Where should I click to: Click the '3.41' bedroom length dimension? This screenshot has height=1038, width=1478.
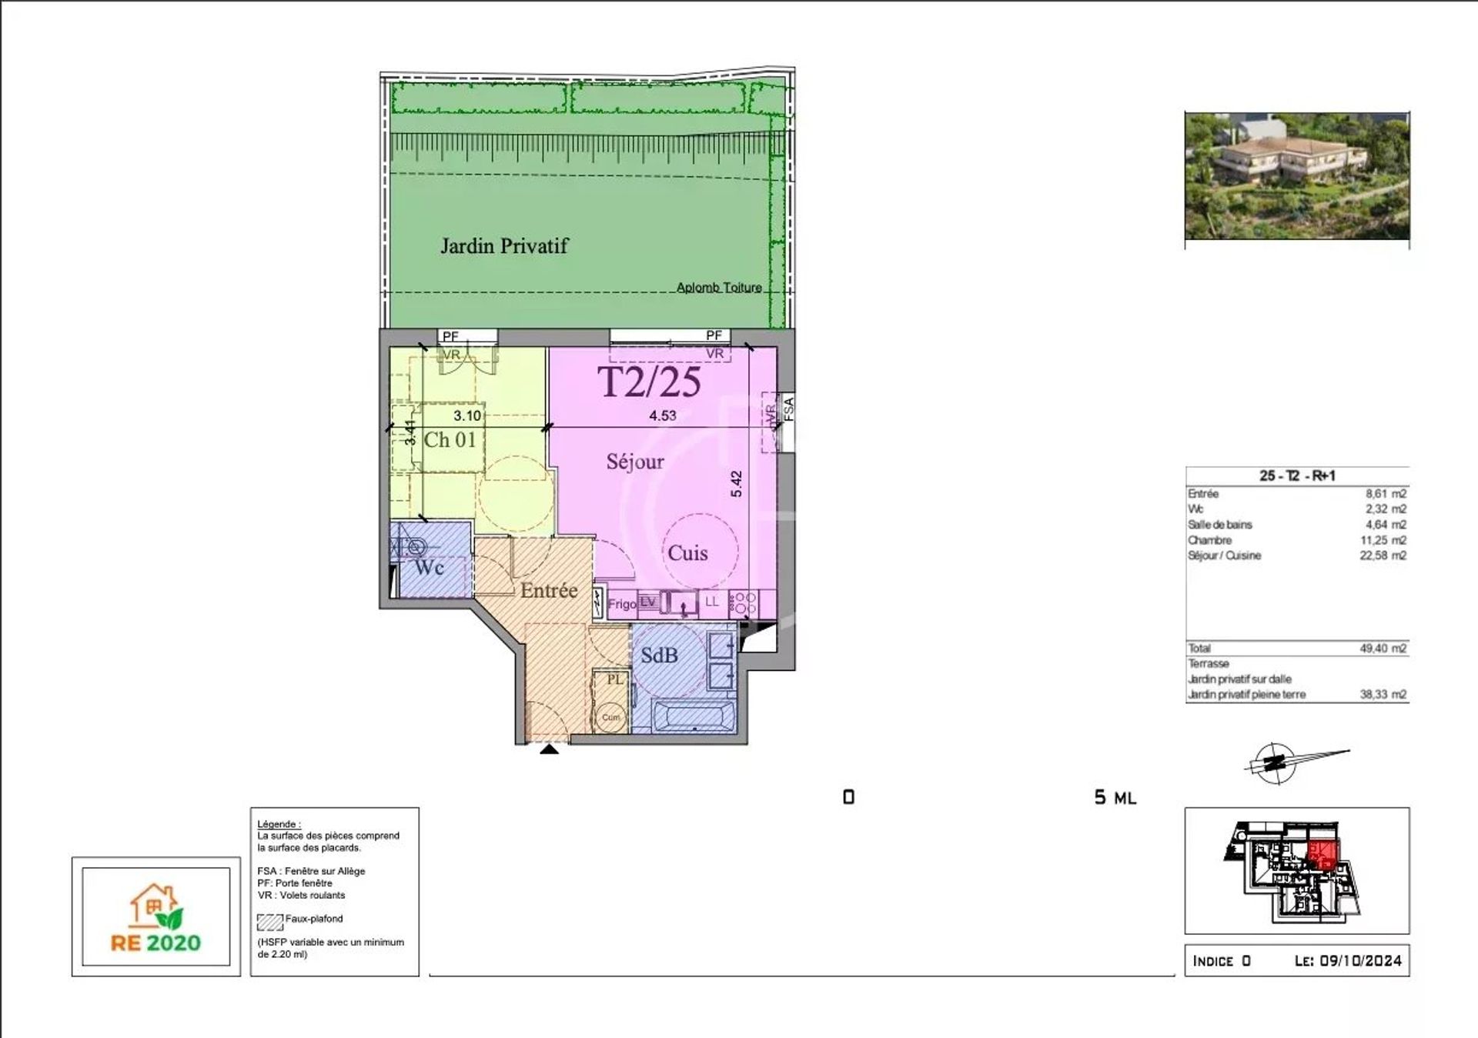click(410, 433)
